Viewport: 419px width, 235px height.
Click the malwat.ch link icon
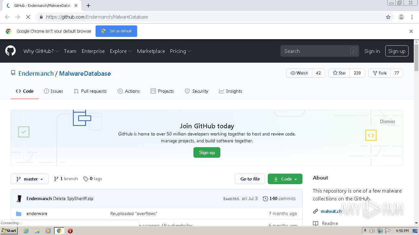[316, 211]
